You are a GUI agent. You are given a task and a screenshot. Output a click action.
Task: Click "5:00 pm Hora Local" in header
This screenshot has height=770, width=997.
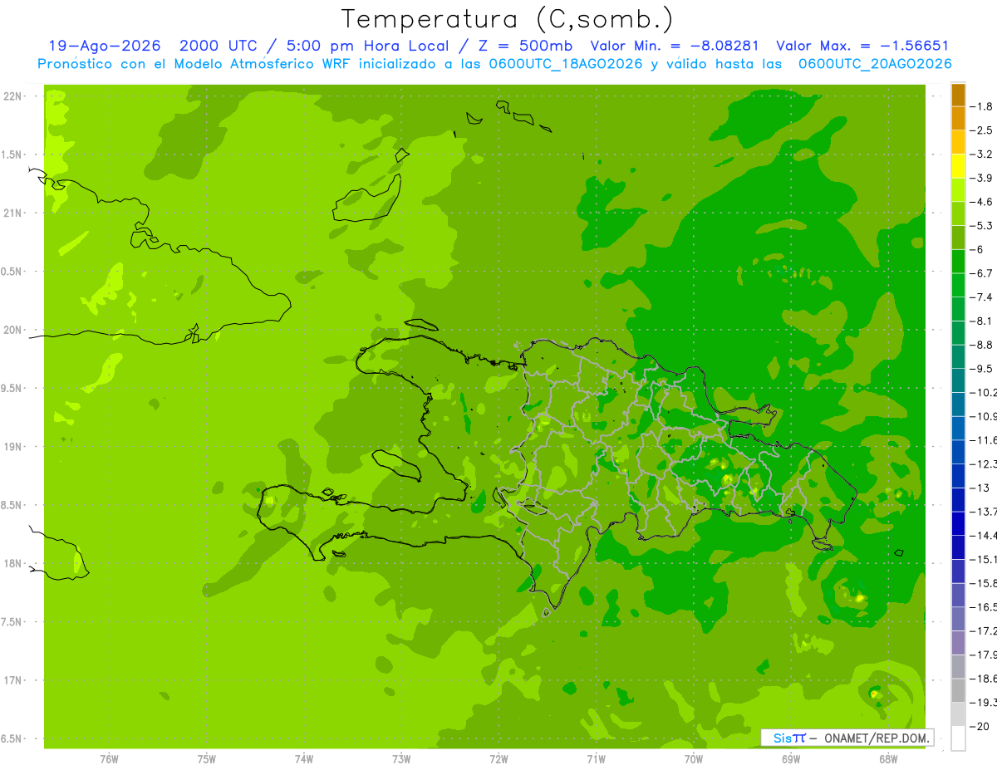pos(368,46)
